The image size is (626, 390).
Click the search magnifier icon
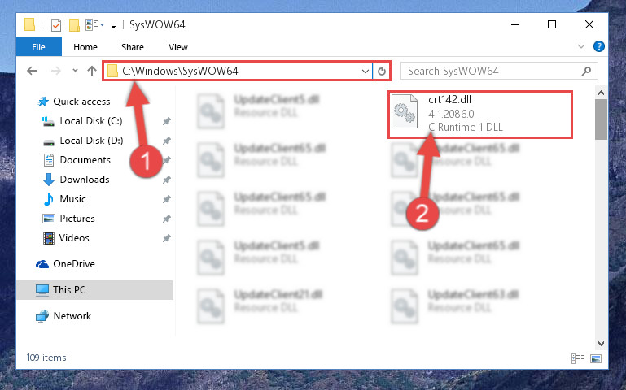click(x=586, y=71)
